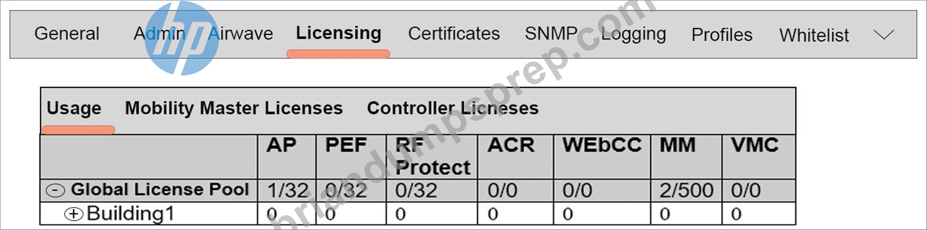Viewport: 927px width, 230px height.
Task: Select the 2/500 MM usage cell
Action: coord(686,190)
